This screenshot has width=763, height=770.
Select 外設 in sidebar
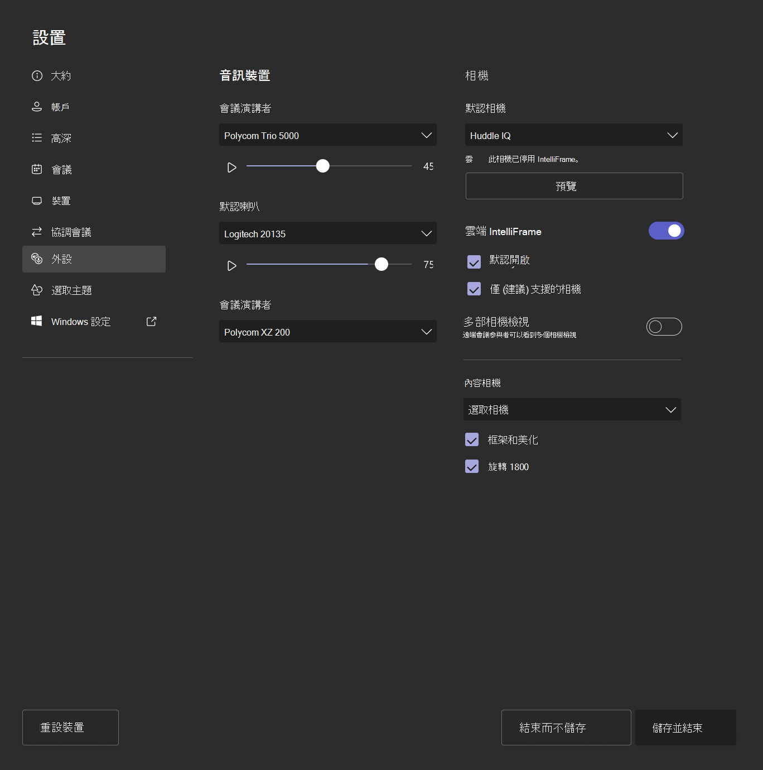tap(94, 259)
